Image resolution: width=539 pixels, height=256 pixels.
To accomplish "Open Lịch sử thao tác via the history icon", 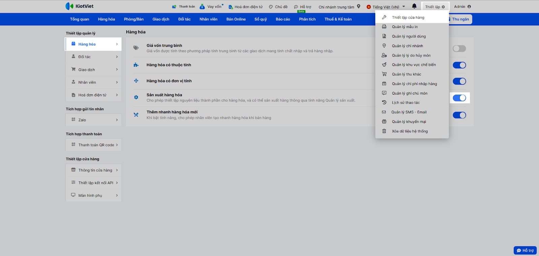I will pyautogui.click(x=384, y=102).
